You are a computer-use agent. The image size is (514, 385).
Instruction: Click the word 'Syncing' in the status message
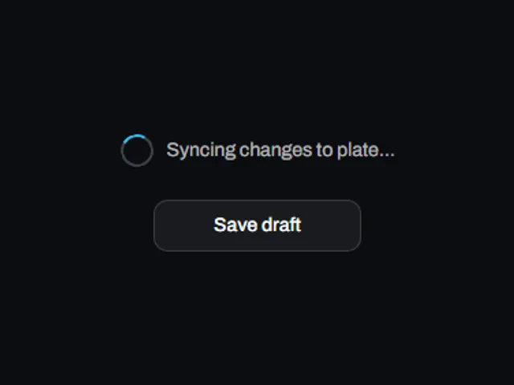click(x=201, y=151)
